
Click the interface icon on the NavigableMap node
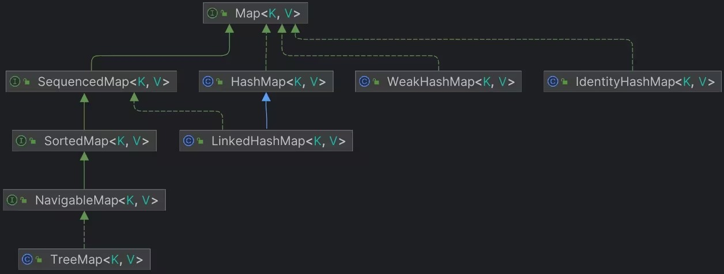tap(12, 200)
